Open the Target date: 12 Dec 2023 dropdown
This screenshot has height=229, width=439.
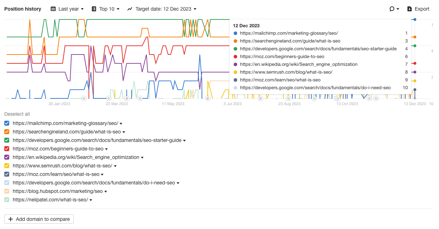pos(162,9)
